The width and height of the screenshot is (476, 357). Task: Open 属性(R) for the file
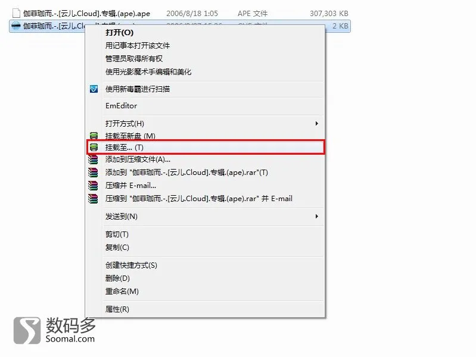pyautogui.click(x=117, y=309)
